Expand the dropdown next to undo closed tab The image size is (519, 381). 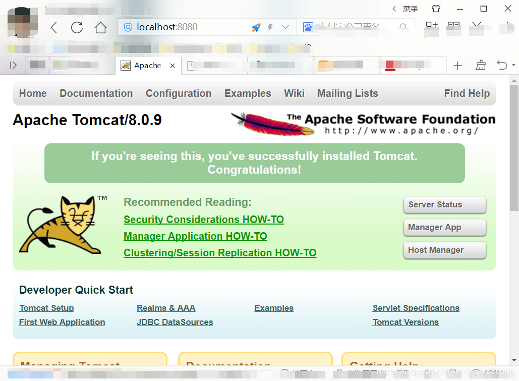[x=513, y=65]
